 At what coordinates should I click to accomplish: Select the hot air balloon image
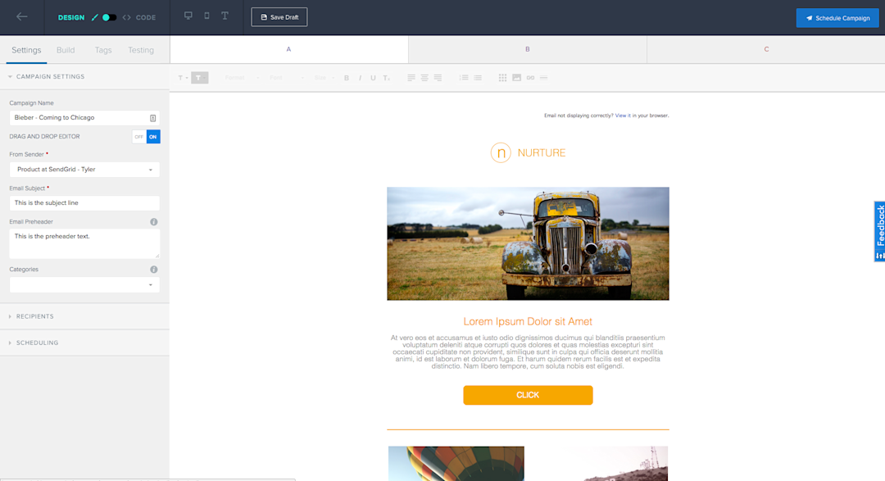point(456,464)
